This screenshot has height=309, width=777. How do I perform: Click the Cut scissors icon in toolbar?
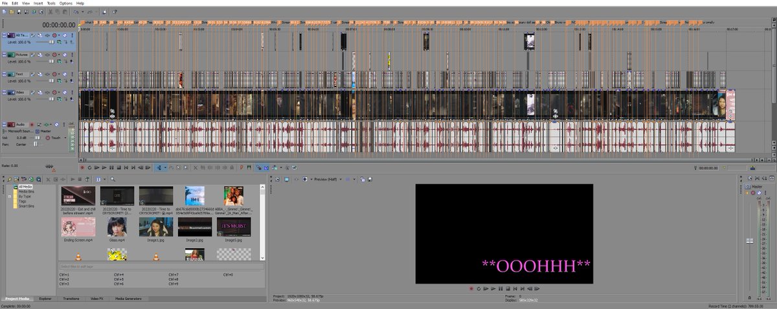point(50,12)
